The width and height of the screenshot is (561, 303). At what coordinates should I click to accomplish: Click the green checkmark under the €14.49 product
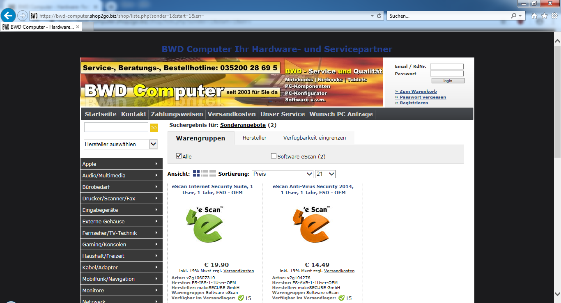(341, 298)
